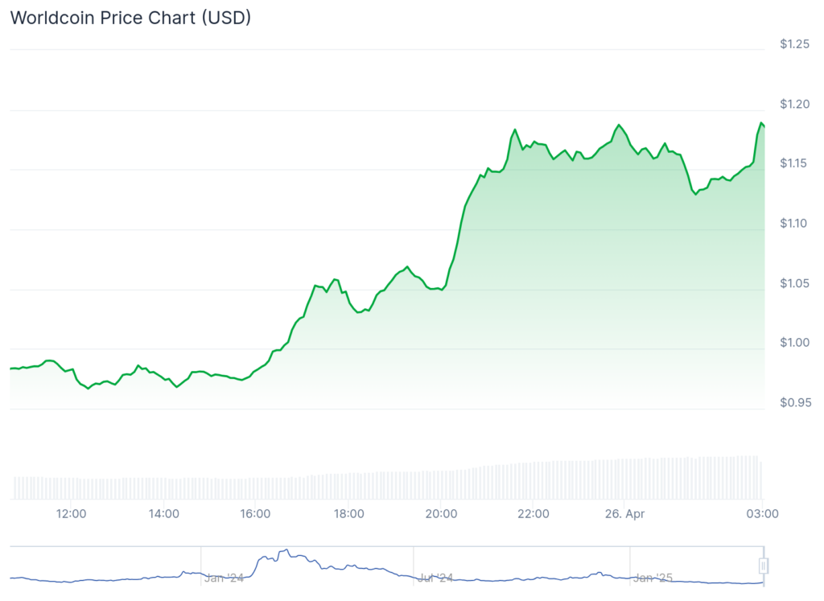Click the Worldcoin Price Chart (USD) title
Image resolution: width=824 pixels, height=601 pixels.
tap(130, 18)
